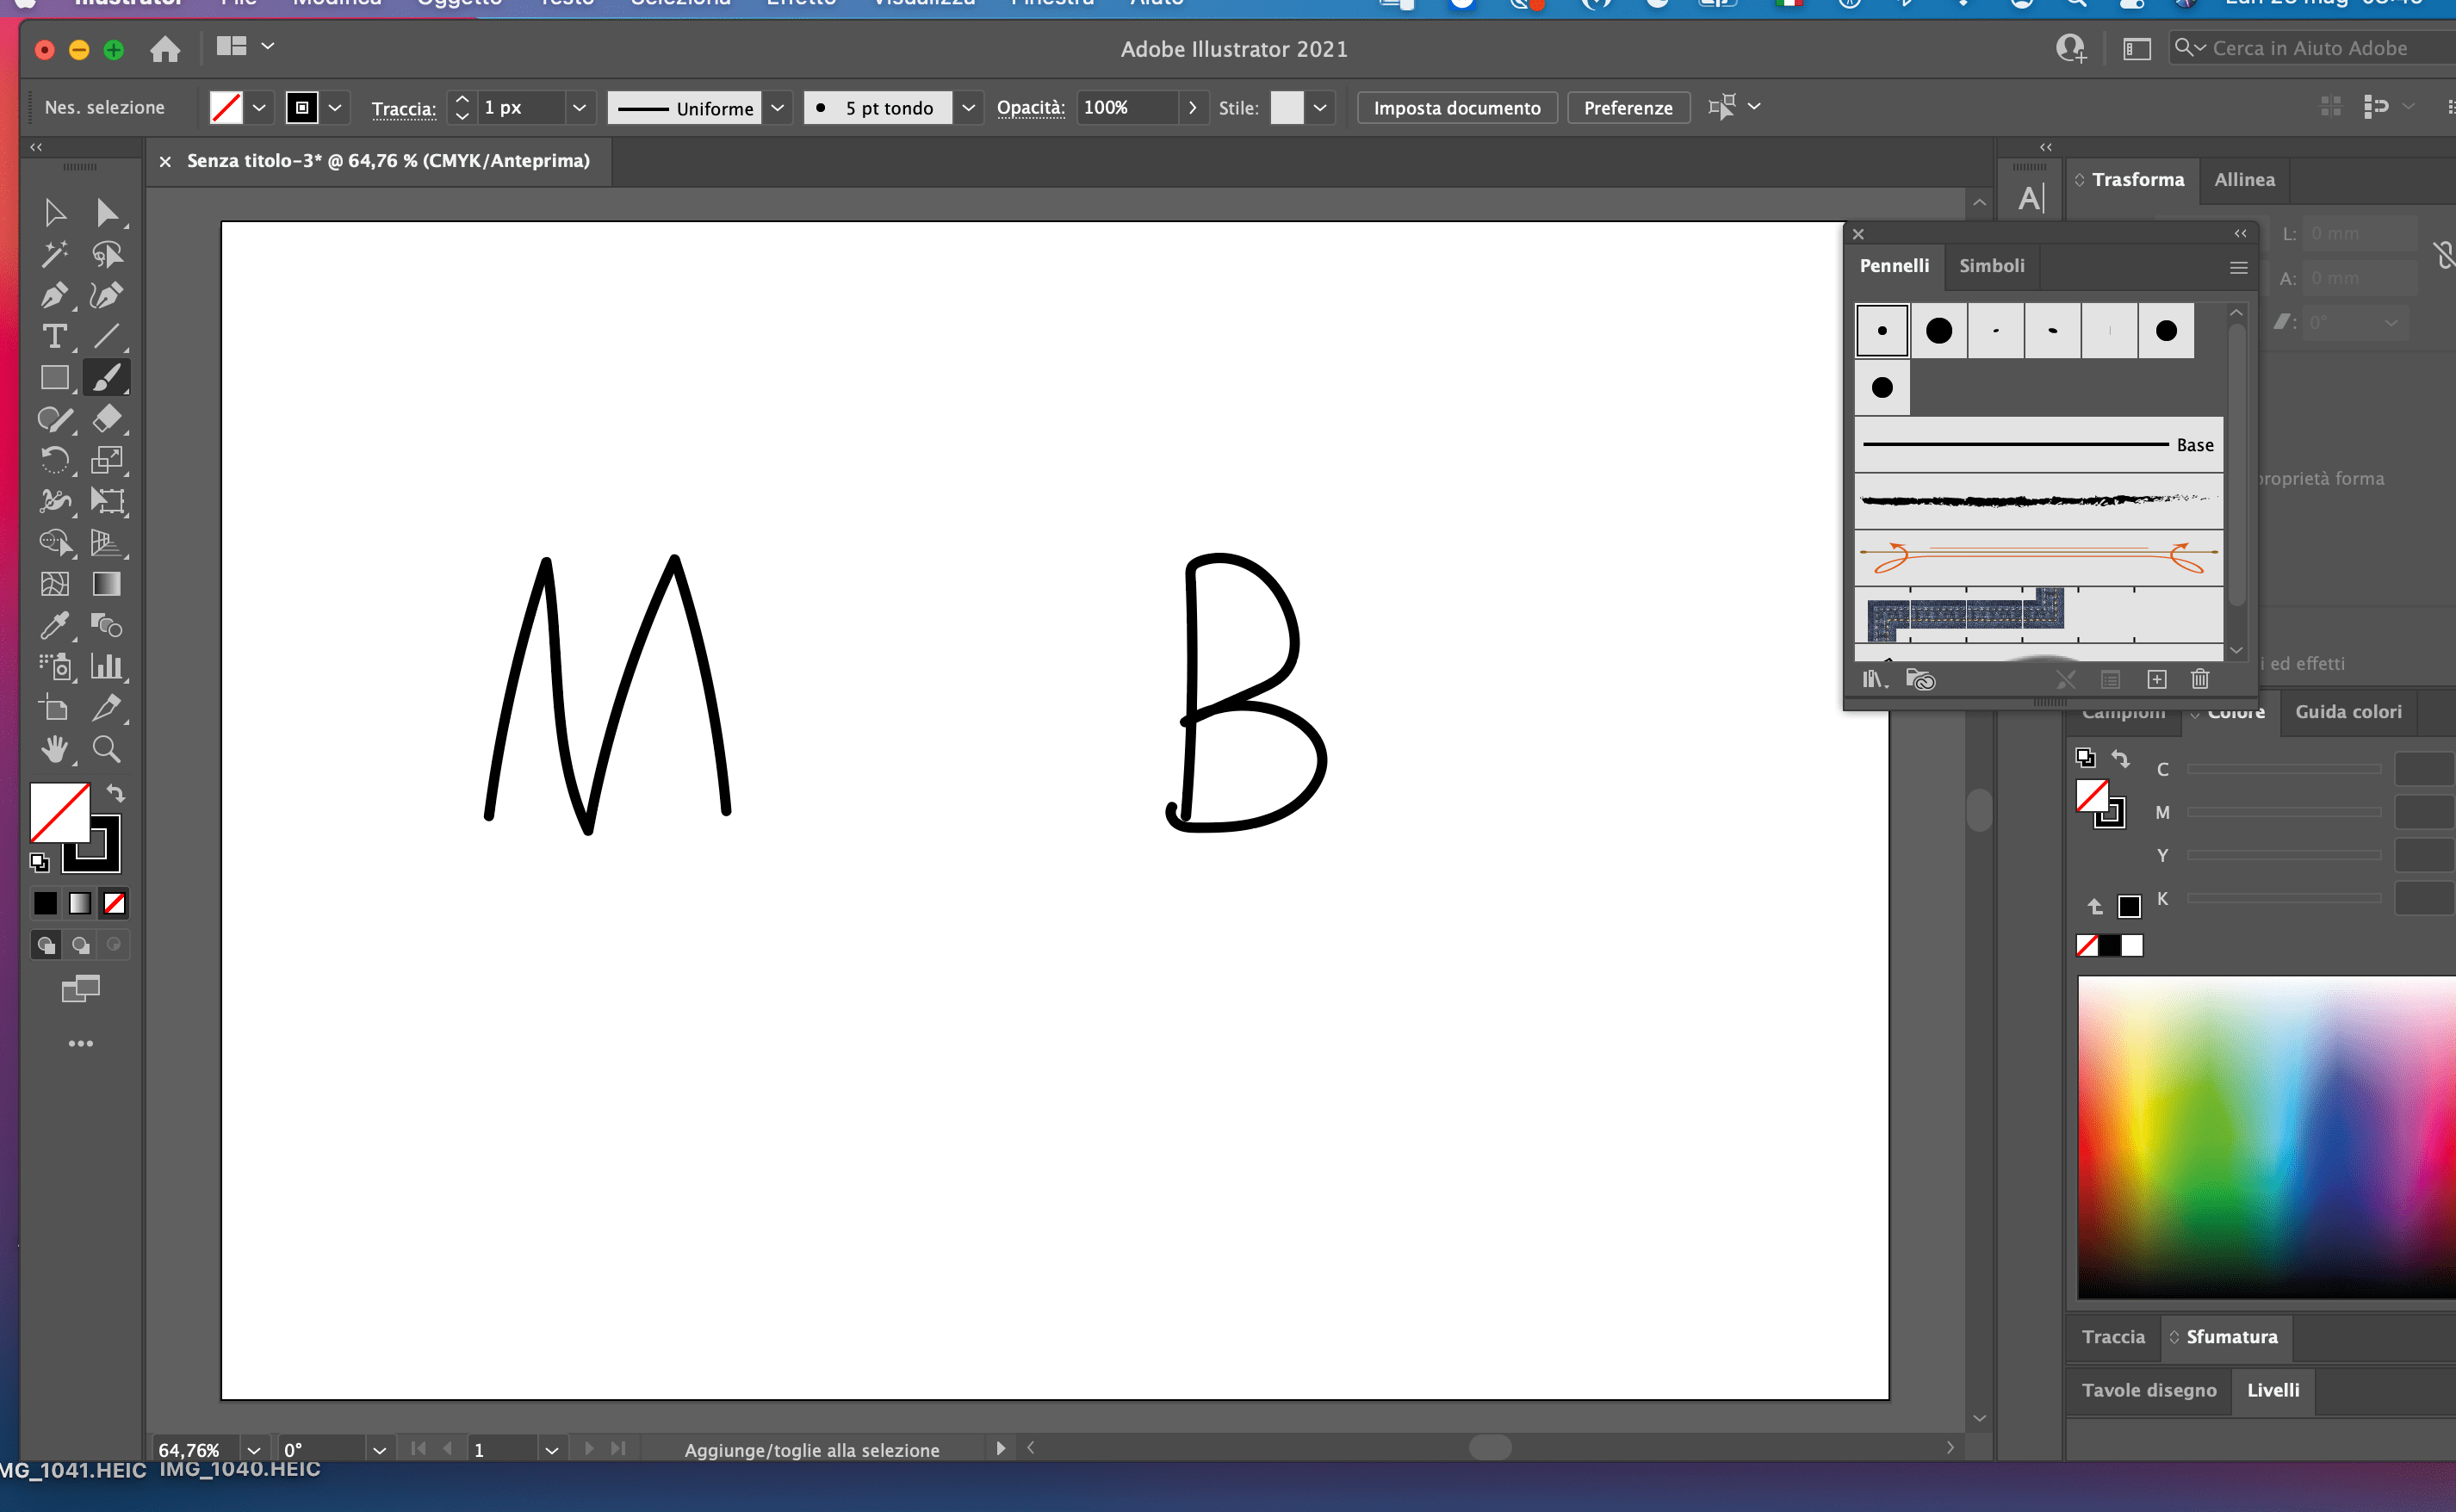Open the 5 pt tondo brush dropdown
This screenshot has height=1512, width=2456.
(967, 107)
